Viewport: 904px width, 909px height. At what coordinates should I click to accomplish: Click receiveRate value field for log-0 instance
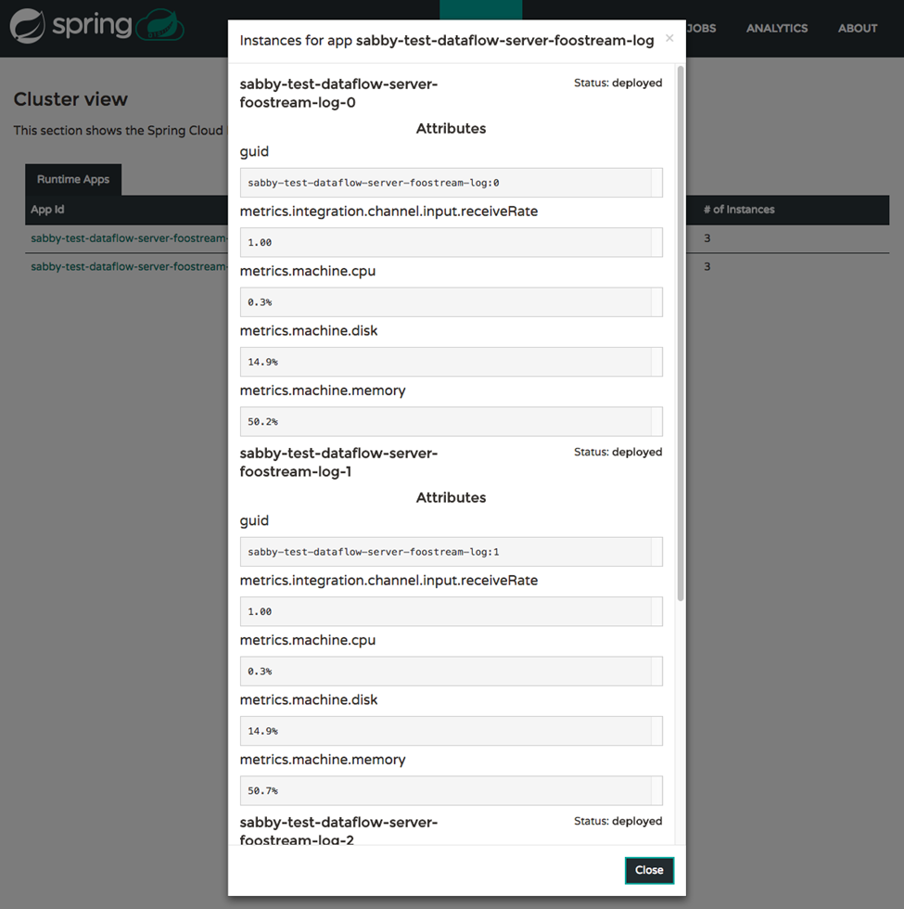click(x=451, y=242)
